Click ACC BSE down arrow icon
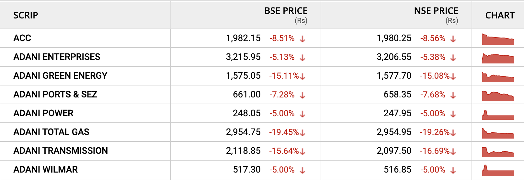 point(302,39)
